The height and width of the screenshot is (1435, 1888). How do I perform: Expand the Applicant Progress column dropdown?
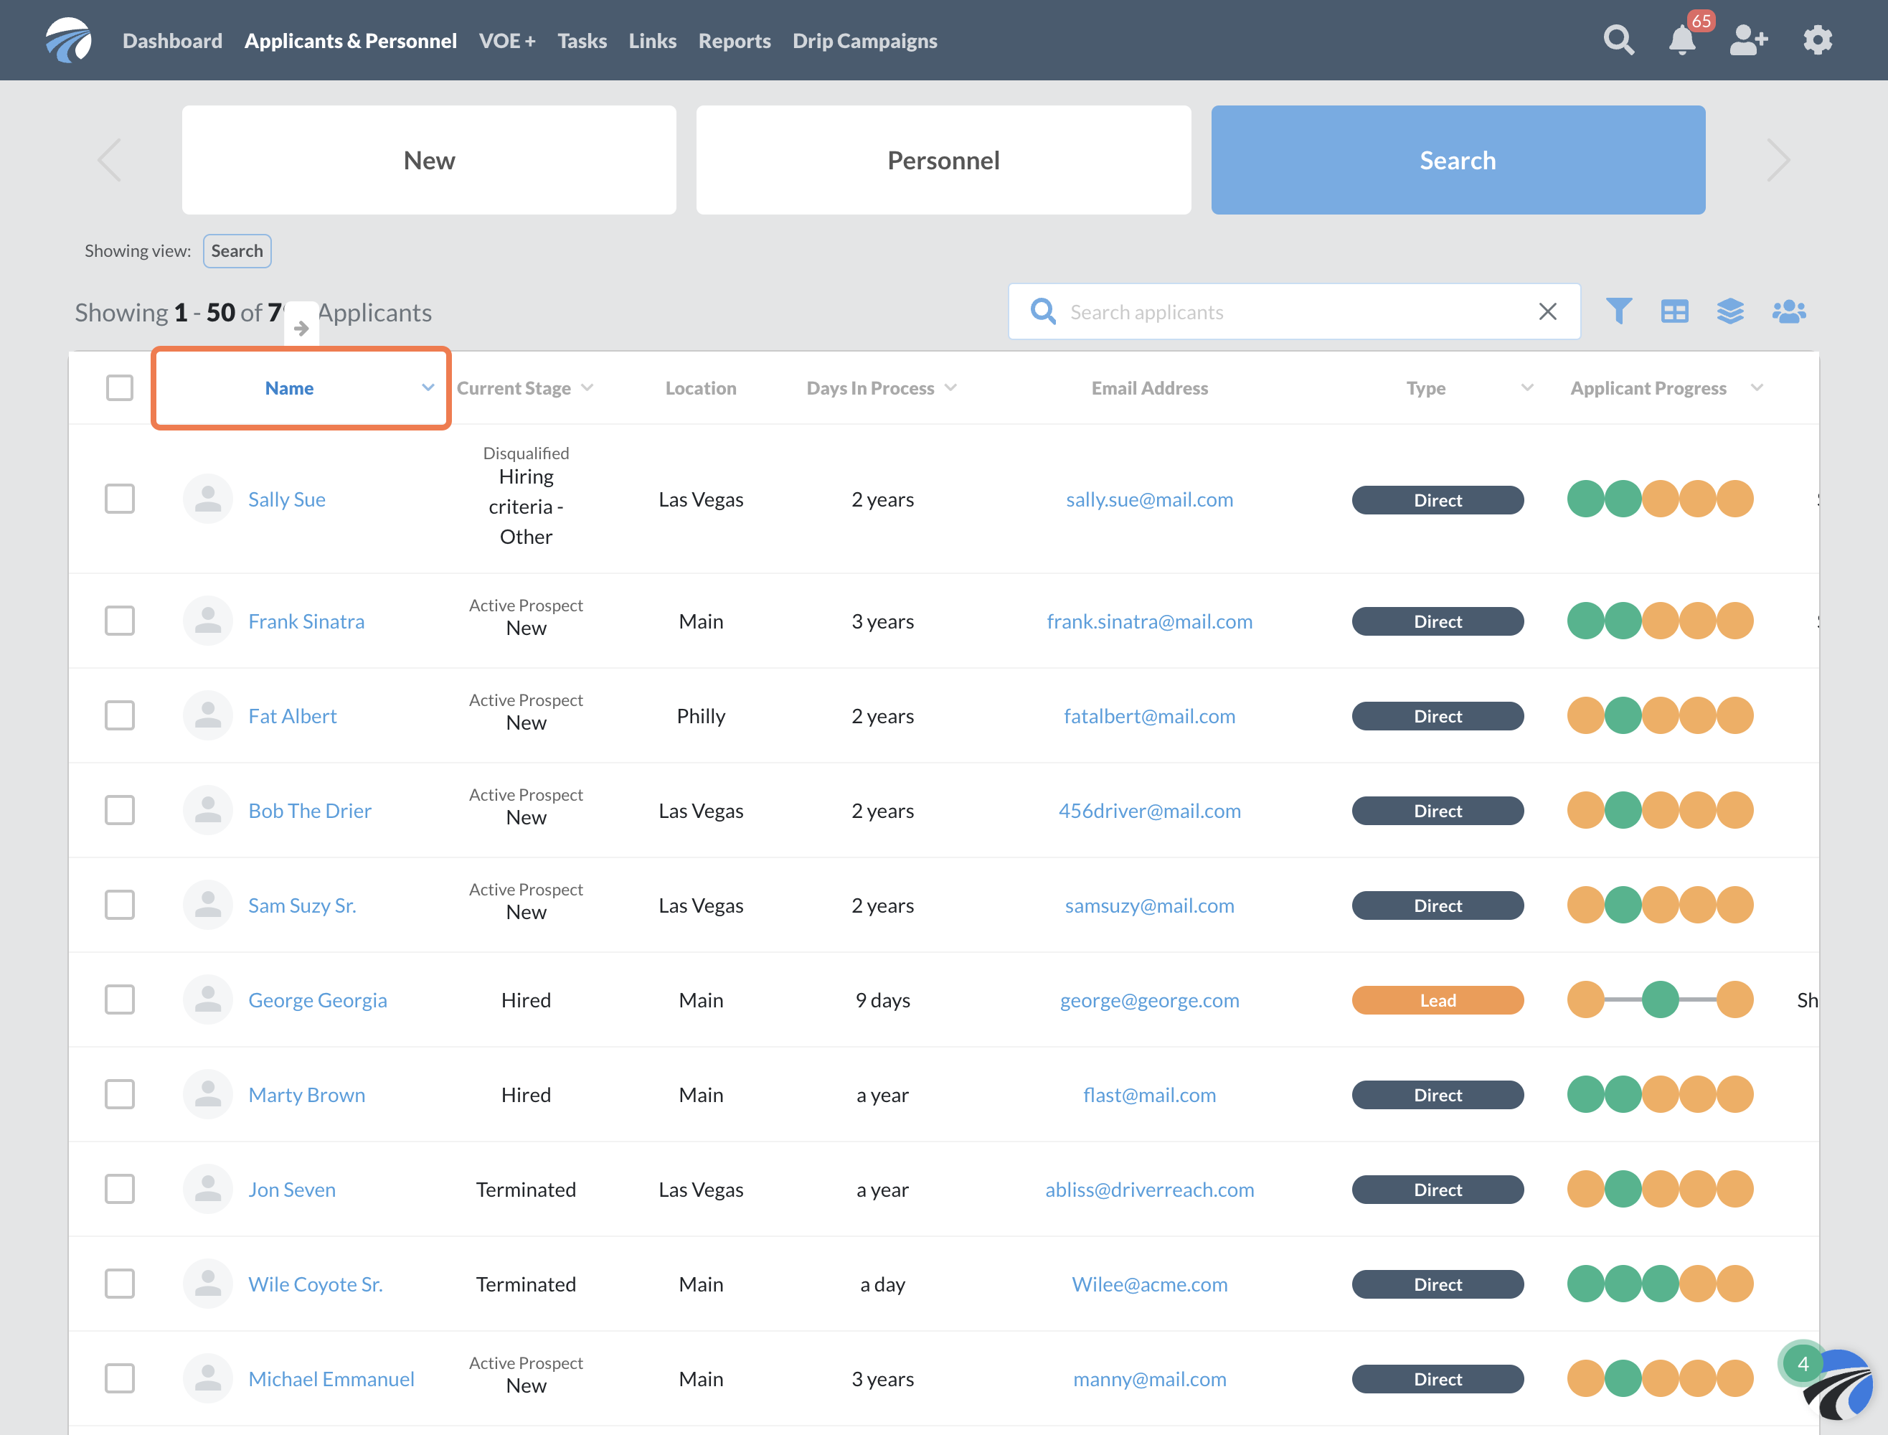pos(1757,387)
